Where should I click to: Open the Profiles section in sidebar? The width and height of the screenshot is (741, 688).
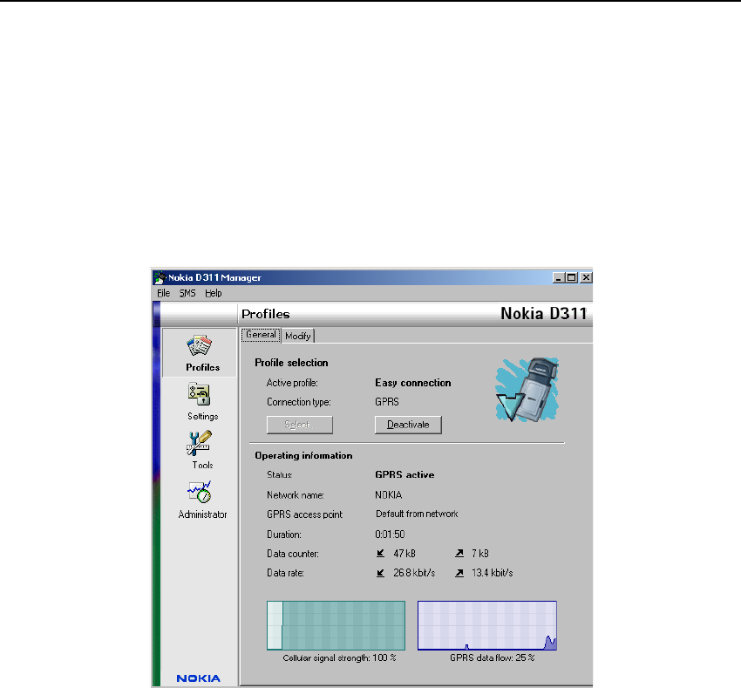(x=200, y=353)
